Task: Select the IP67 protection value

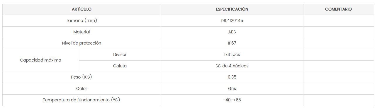Action: tap(232, 43)
